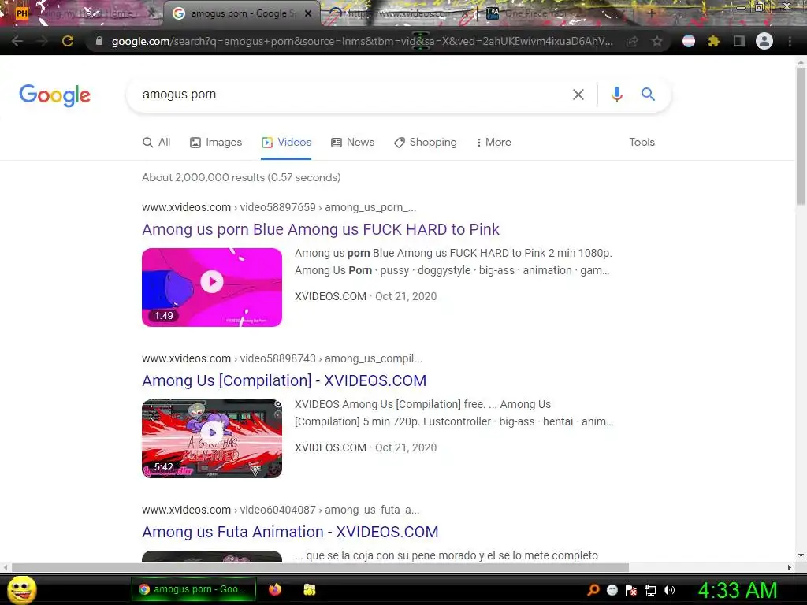Screen dimensions: 807x605
Task: Click the video58898743 result URL breadcrumb
Action: click(x=282, y=358)
